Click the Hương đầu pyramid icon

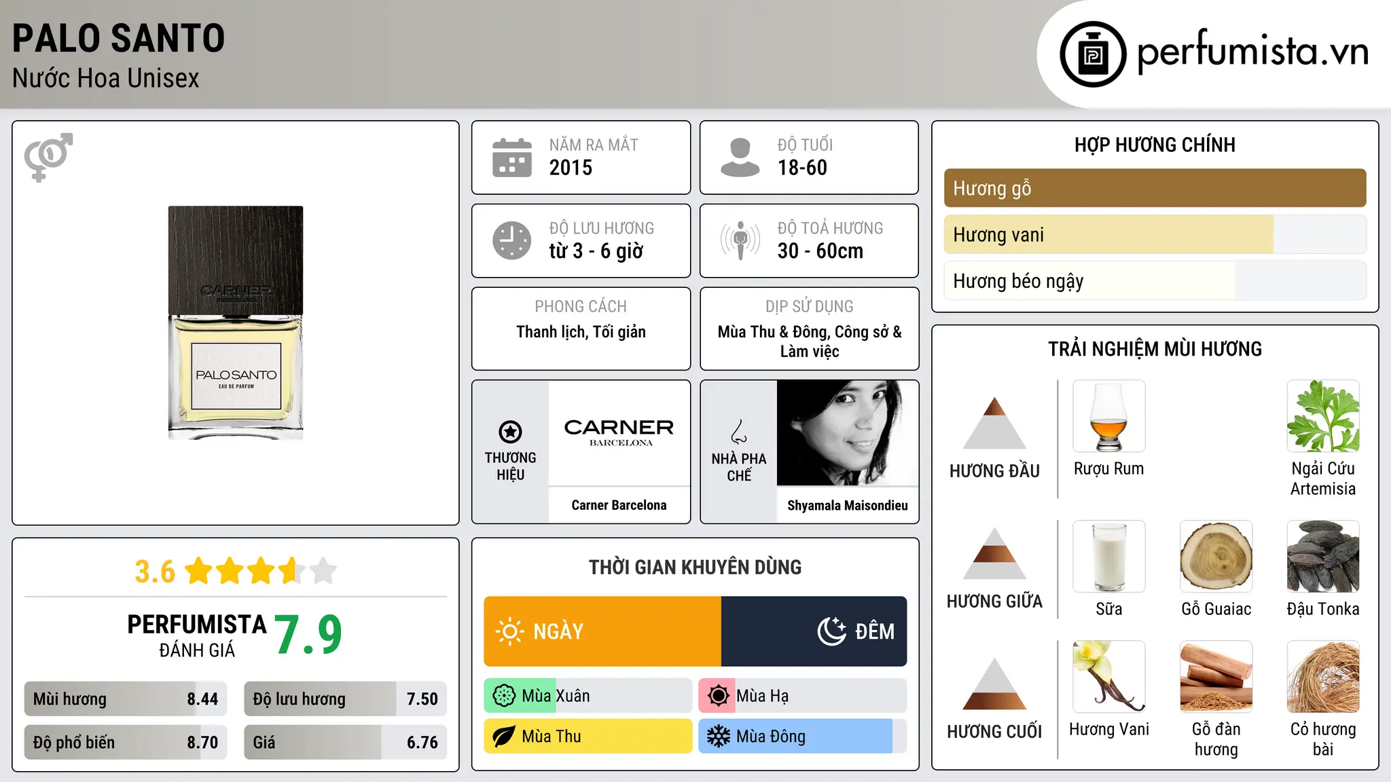[x=994, y=423]
